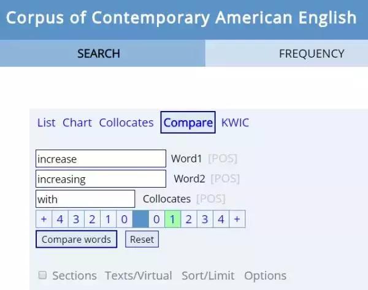Image resolution: width=368 pixels, height=290 pixels.
Task: Select the KWIC search mode
Action: click(235, 123)
